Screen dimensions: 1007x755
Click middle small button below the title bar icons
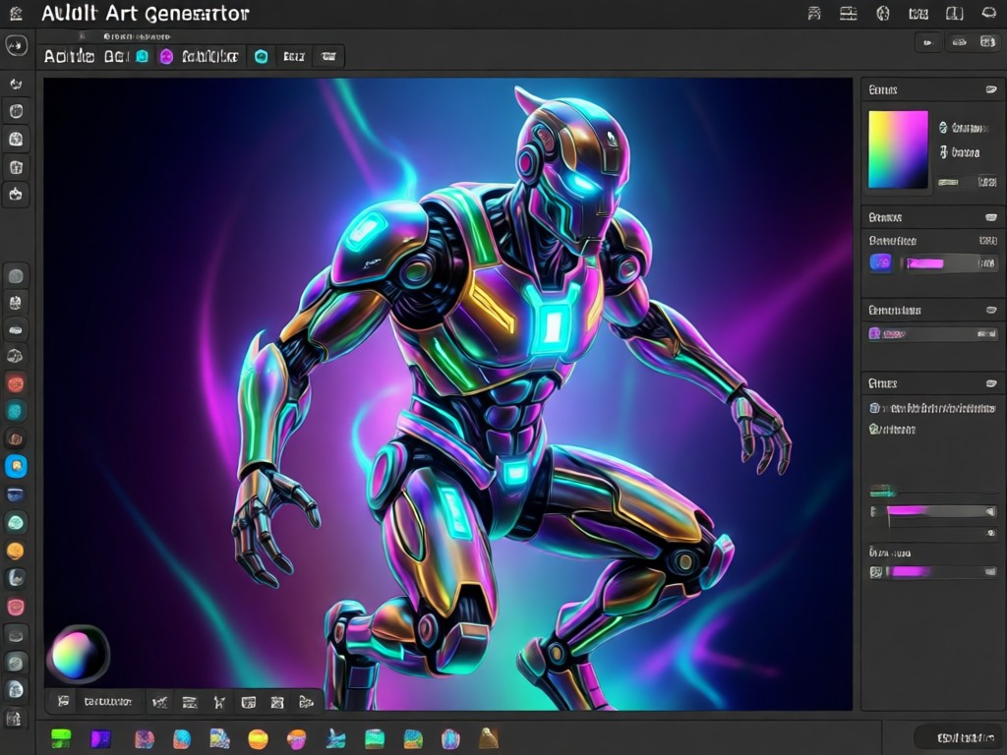960,42
